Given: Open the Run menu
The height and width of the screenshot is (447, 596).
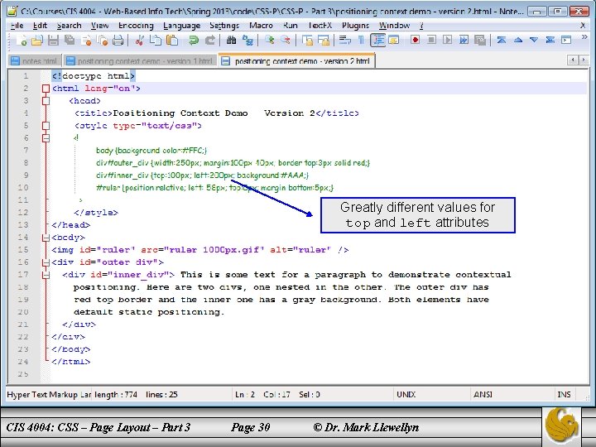Looking at the screenshot, I should click(x=290, y=26).
